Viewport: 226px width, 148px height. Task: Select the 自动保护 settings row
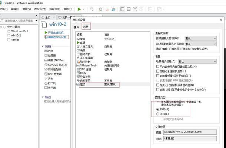(x=113, y=54)
